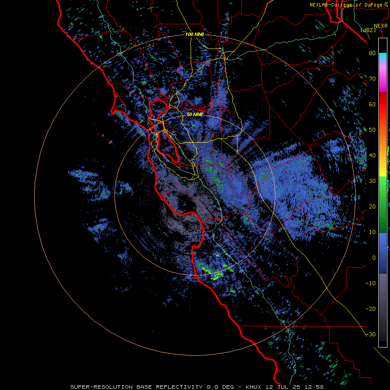Click the [dBZ] unit label
390x390 pixels.
point(368,30)
